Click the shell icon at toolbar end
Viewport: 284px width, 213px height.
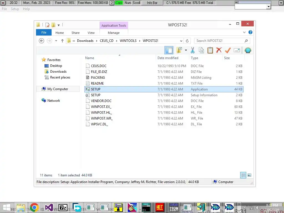click(x=248, y=50)
